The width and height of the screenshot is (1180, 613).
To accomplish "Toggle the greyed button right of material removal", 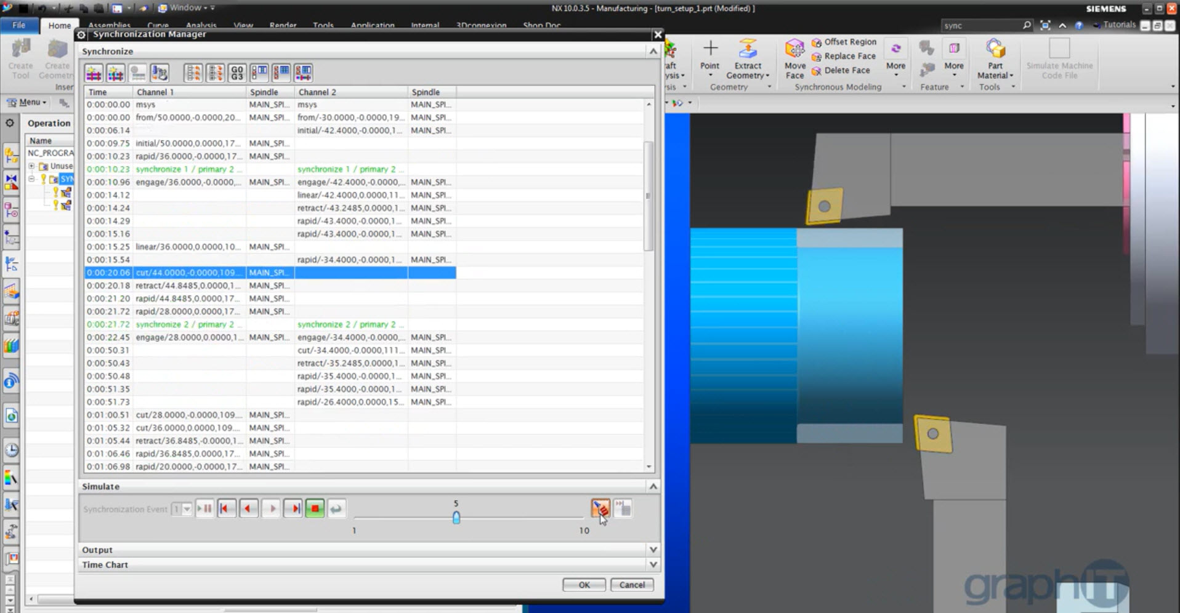I will click(x=623, y=508).
